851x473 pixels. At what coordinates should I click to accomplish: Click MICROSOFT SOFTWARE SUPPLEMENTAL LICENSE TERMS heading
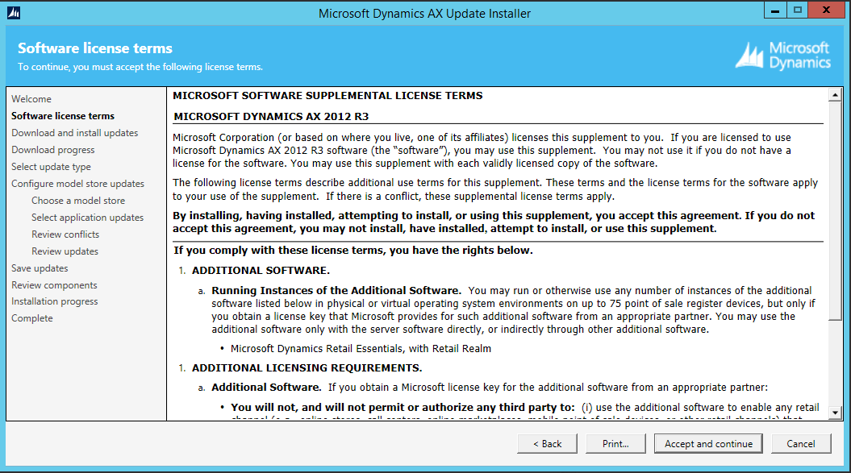327,95
